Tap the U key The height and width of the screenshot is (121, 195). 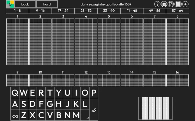(67, 93)
